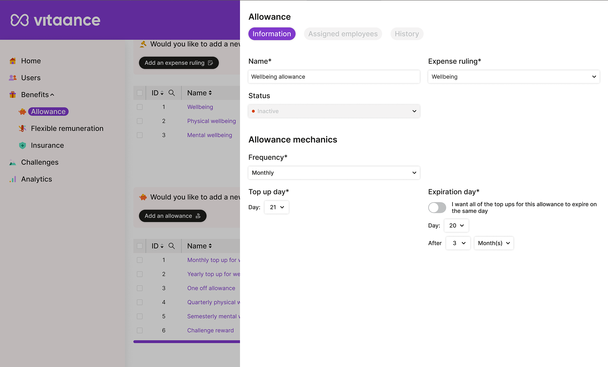
Task: Open Analytics via the chart icon
Action: [x=13, y=179]
